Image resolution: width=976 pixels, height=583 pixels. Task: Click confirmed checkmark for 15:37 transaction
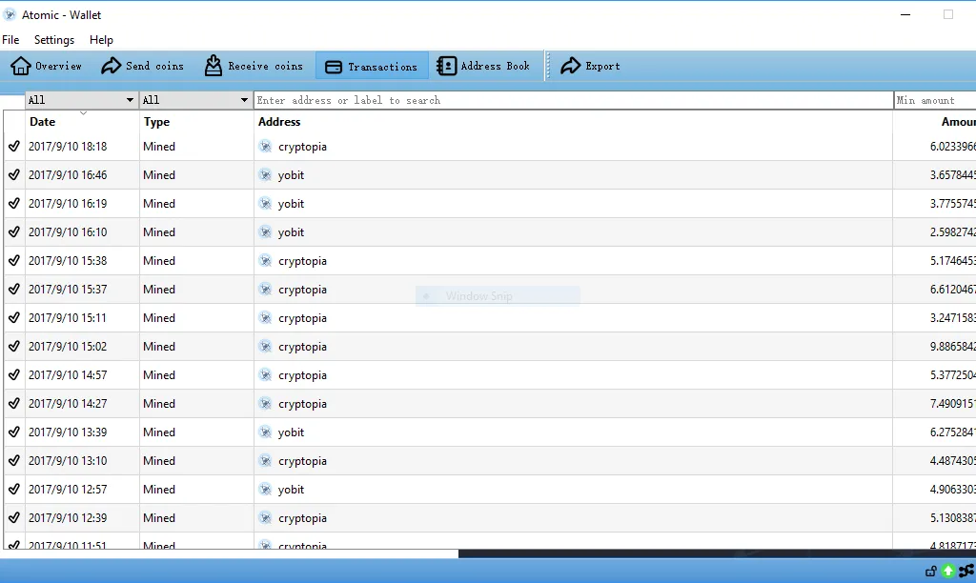click(x=13, y=290)
